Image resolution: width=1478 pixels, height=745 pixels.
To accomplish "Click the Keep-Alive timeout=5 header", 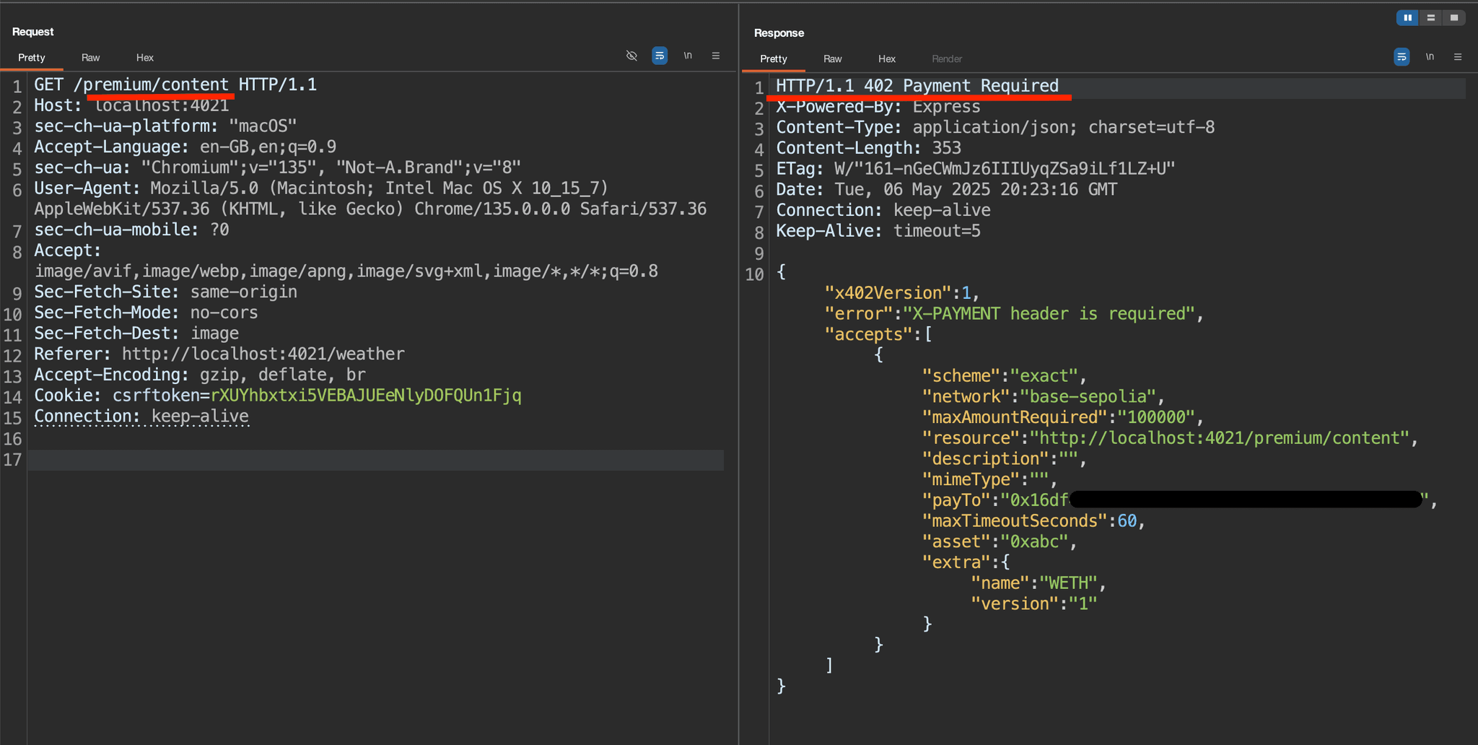I will click(x=878, y=231).
